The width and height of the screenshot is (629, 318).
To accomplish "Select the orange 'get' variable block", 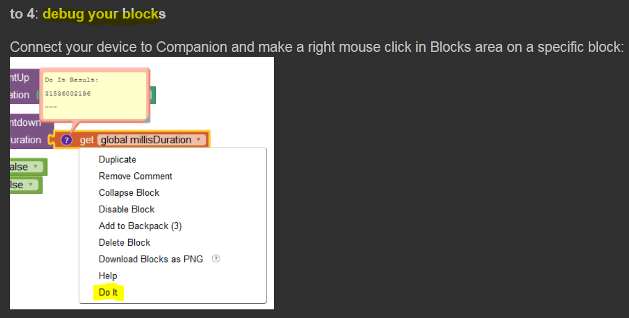I will click(86, 140).
